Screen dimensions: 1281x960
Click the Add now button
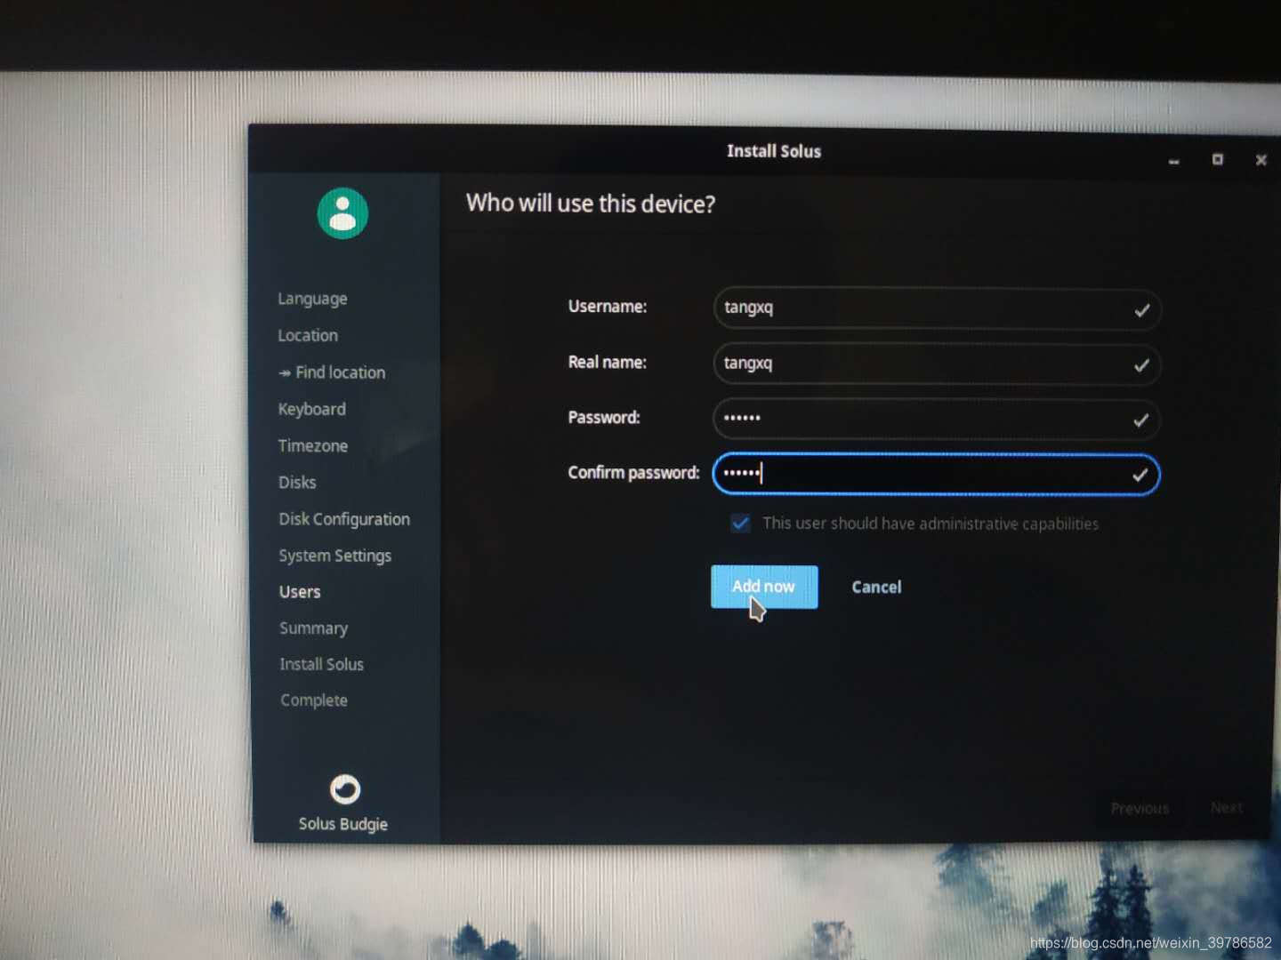click(x=764, y=587)
